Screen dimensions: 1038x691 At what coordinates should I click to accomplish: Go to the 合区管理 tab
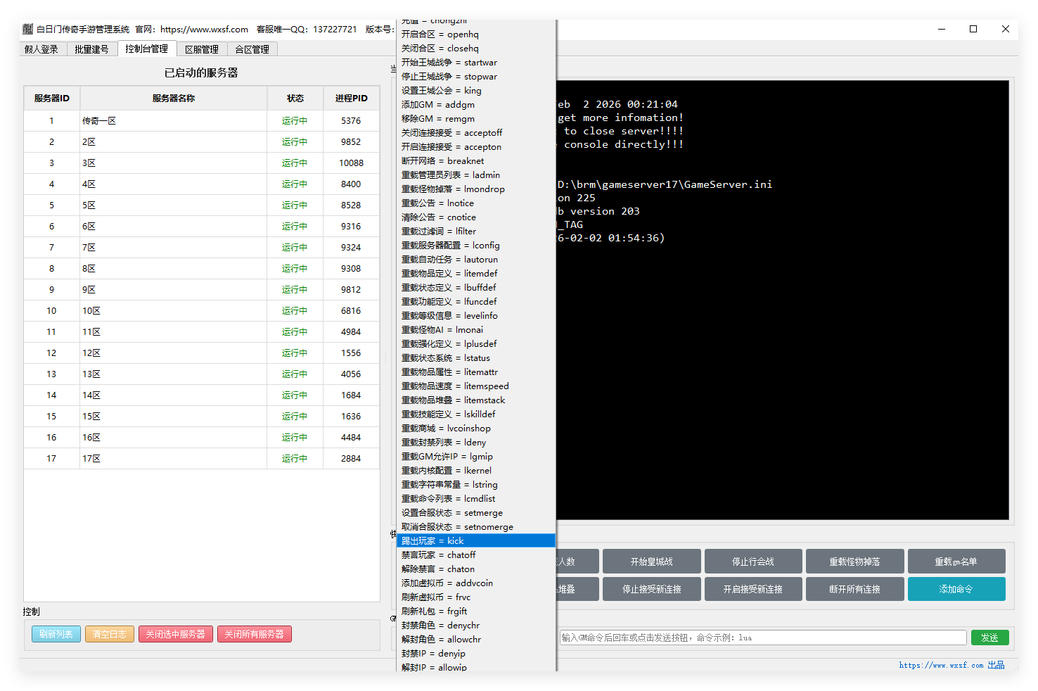(252, 49)
